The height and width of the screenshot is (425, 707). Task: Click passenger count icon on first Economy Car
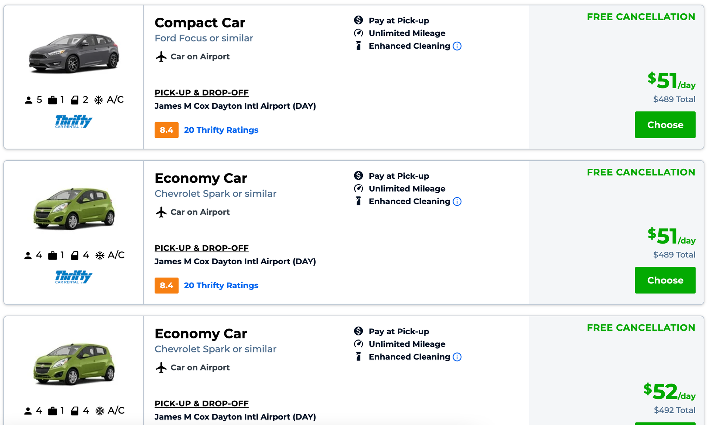(28, 255)
